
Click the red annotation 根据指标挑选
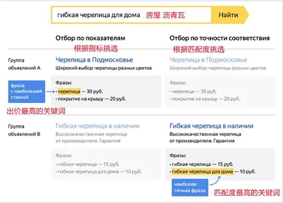click(96, 48)
